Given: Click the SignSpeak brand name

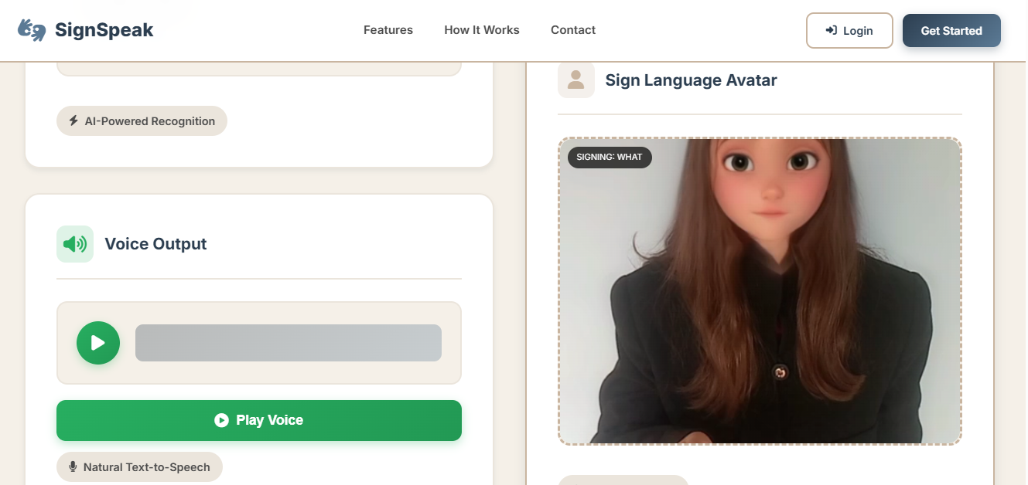Looking at the screenshot, I should point(104,30).
